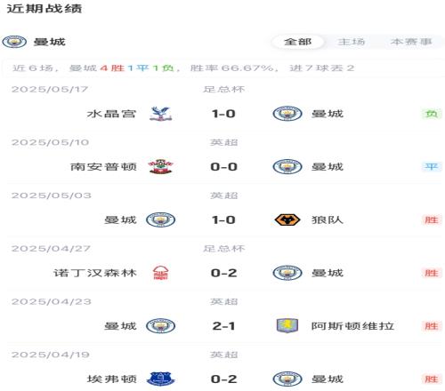
Task: Click the green 负 result badge
Action: click(432, 114)
